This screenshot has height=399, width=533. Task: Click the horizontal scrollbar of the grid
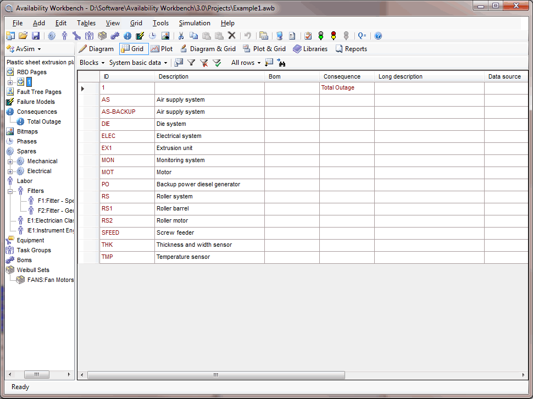tap(215, 375)
